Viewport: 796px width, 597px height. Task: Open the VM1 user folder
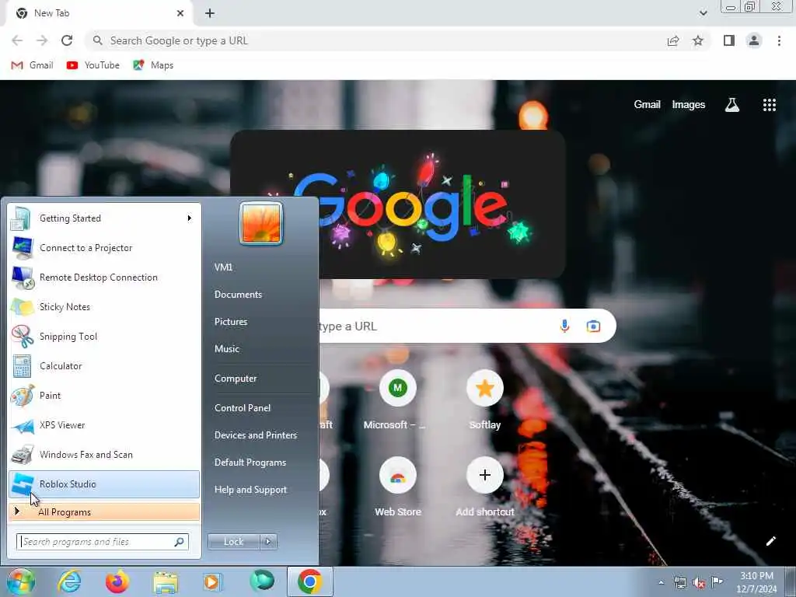click(x=223, y=267)
